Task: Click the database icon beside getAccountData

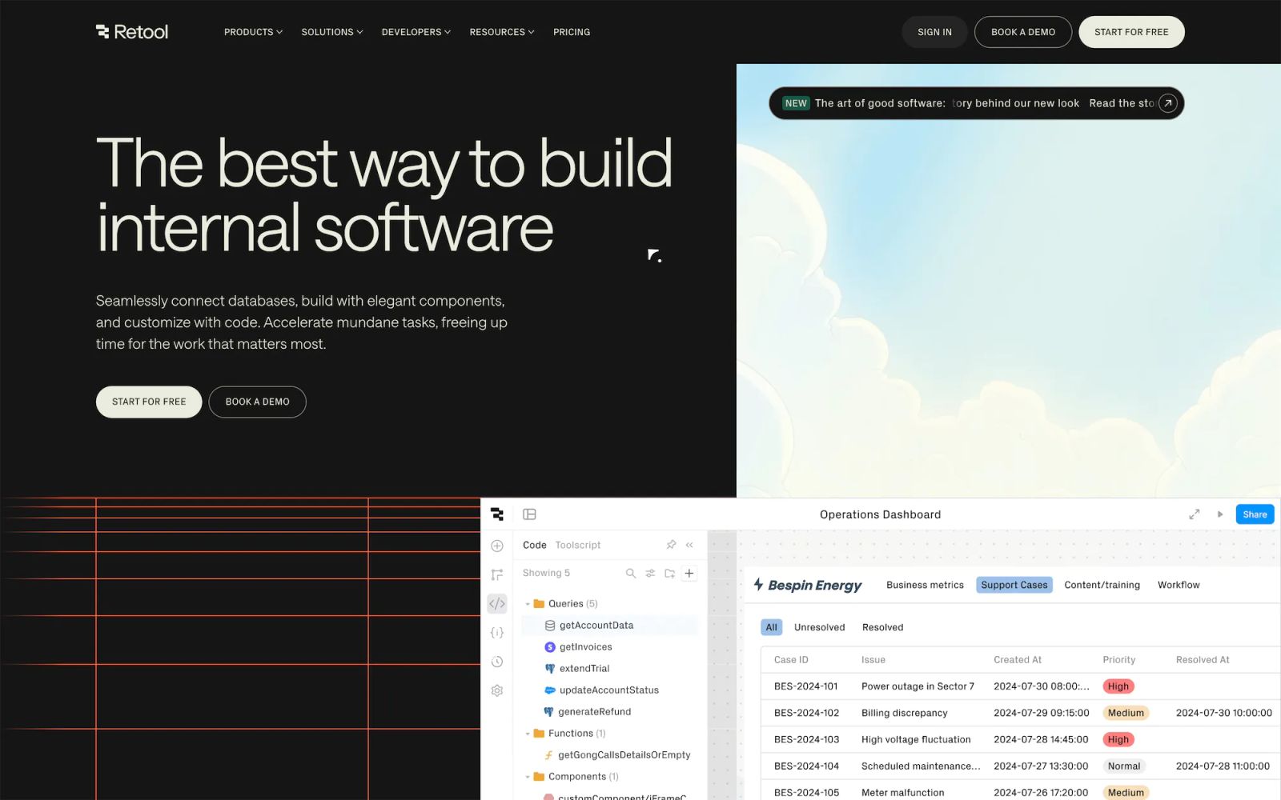Action: pos(550,626)
